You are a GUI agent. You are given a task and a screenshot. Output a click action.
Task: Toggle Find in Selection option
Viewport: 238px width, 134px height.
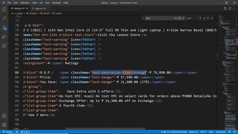click(208, 18)
